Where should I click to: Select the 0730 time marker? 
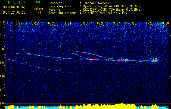166,23
